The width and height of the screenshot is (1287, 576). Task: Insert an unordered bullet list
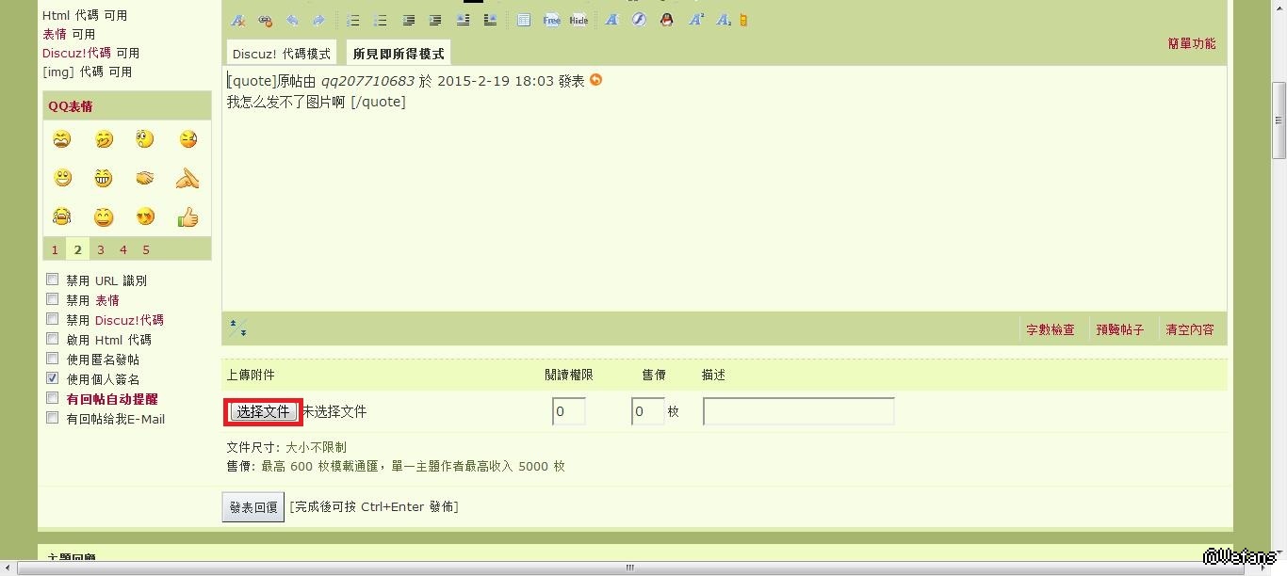point(381,20)
